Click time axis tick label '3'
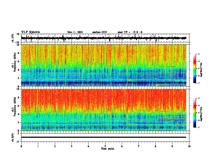 (72, 146)
